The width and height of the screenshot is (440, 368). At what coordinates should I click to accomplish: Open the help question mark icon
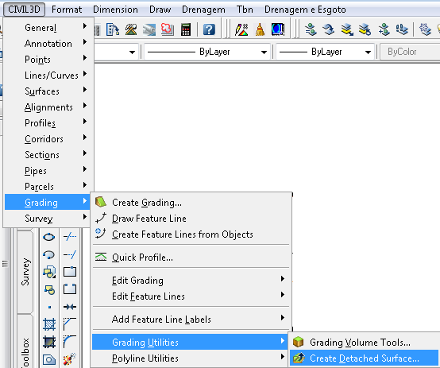coord(209,29)
